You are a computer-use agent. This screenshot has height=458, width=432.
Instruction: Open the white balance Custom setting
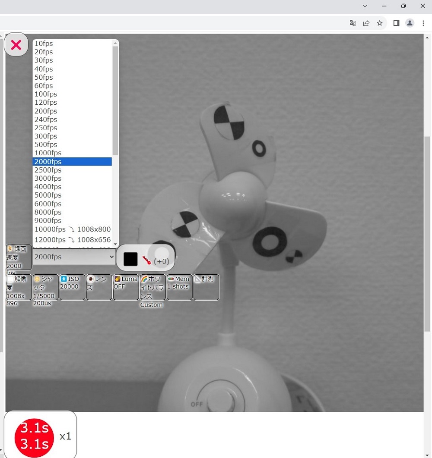coord(153,287)
